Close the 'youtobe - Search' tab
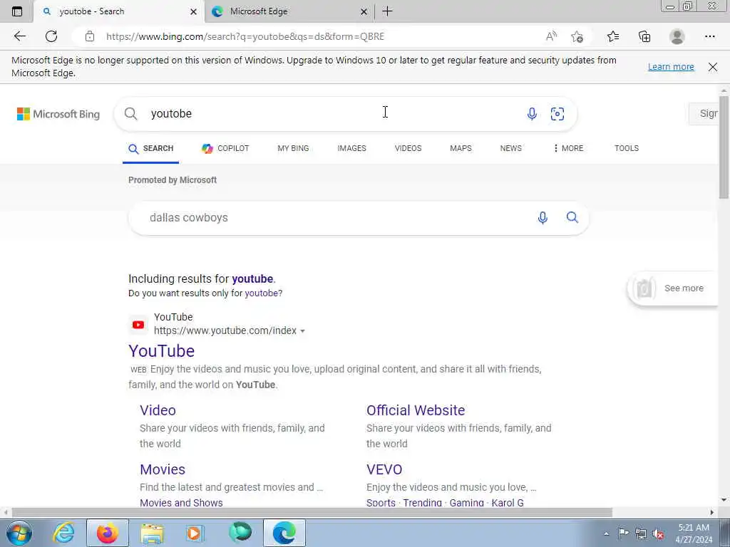Viewport: 730px width, 547px height. [x=194, y=12]
